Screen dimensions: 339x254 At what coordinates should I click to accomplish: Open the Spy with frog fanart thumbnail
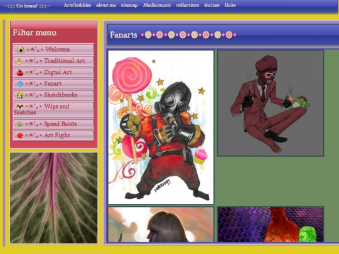click(271, 103)
